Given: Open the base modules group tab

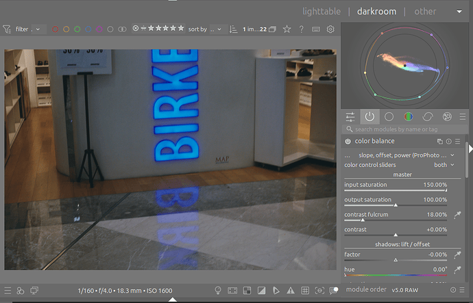Looking at the screenshot, I should [389, 117].
